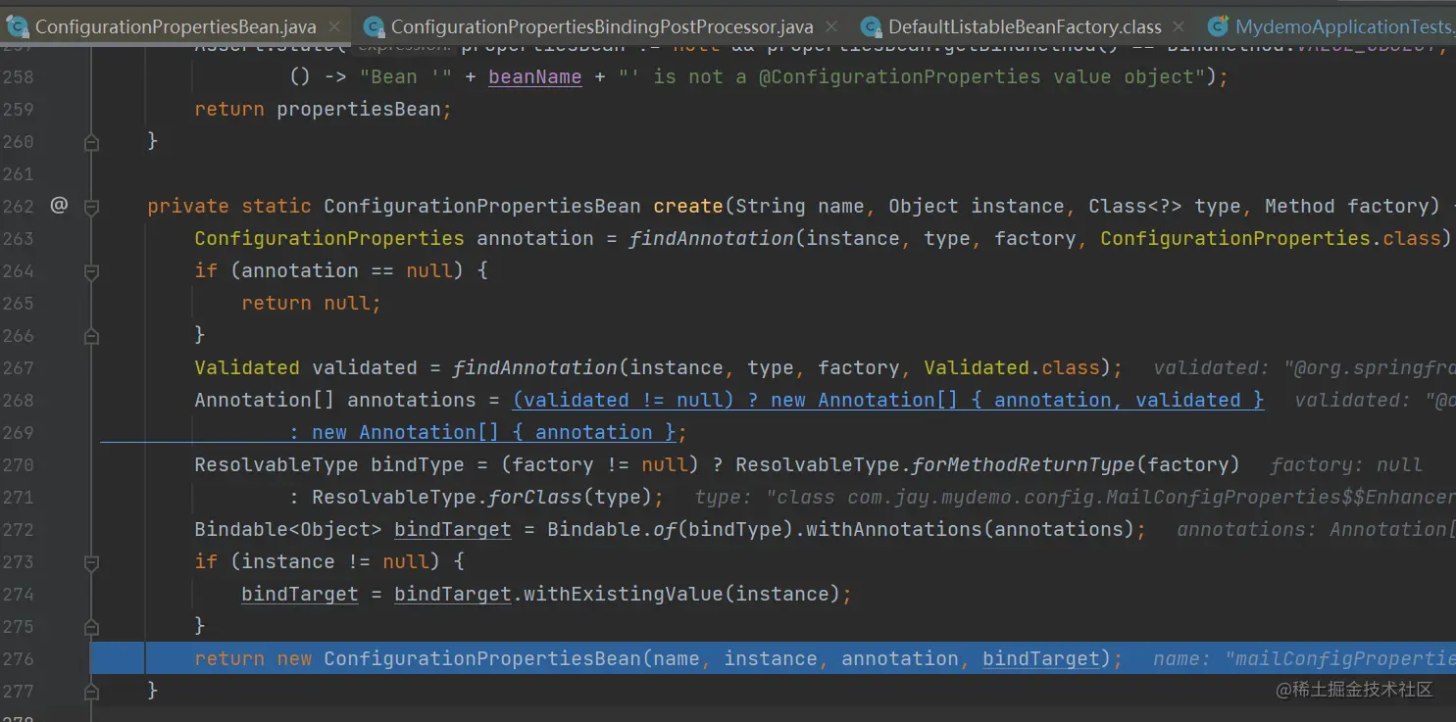
Task: Click withAnnotations call on line 272
Action: click(x=893, y=529)
